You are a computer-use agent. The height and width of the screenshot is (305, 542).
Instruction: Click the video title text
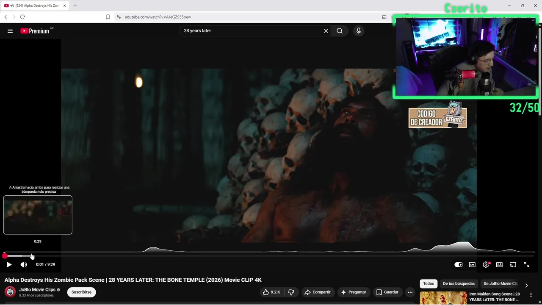(x=133, y=280)
